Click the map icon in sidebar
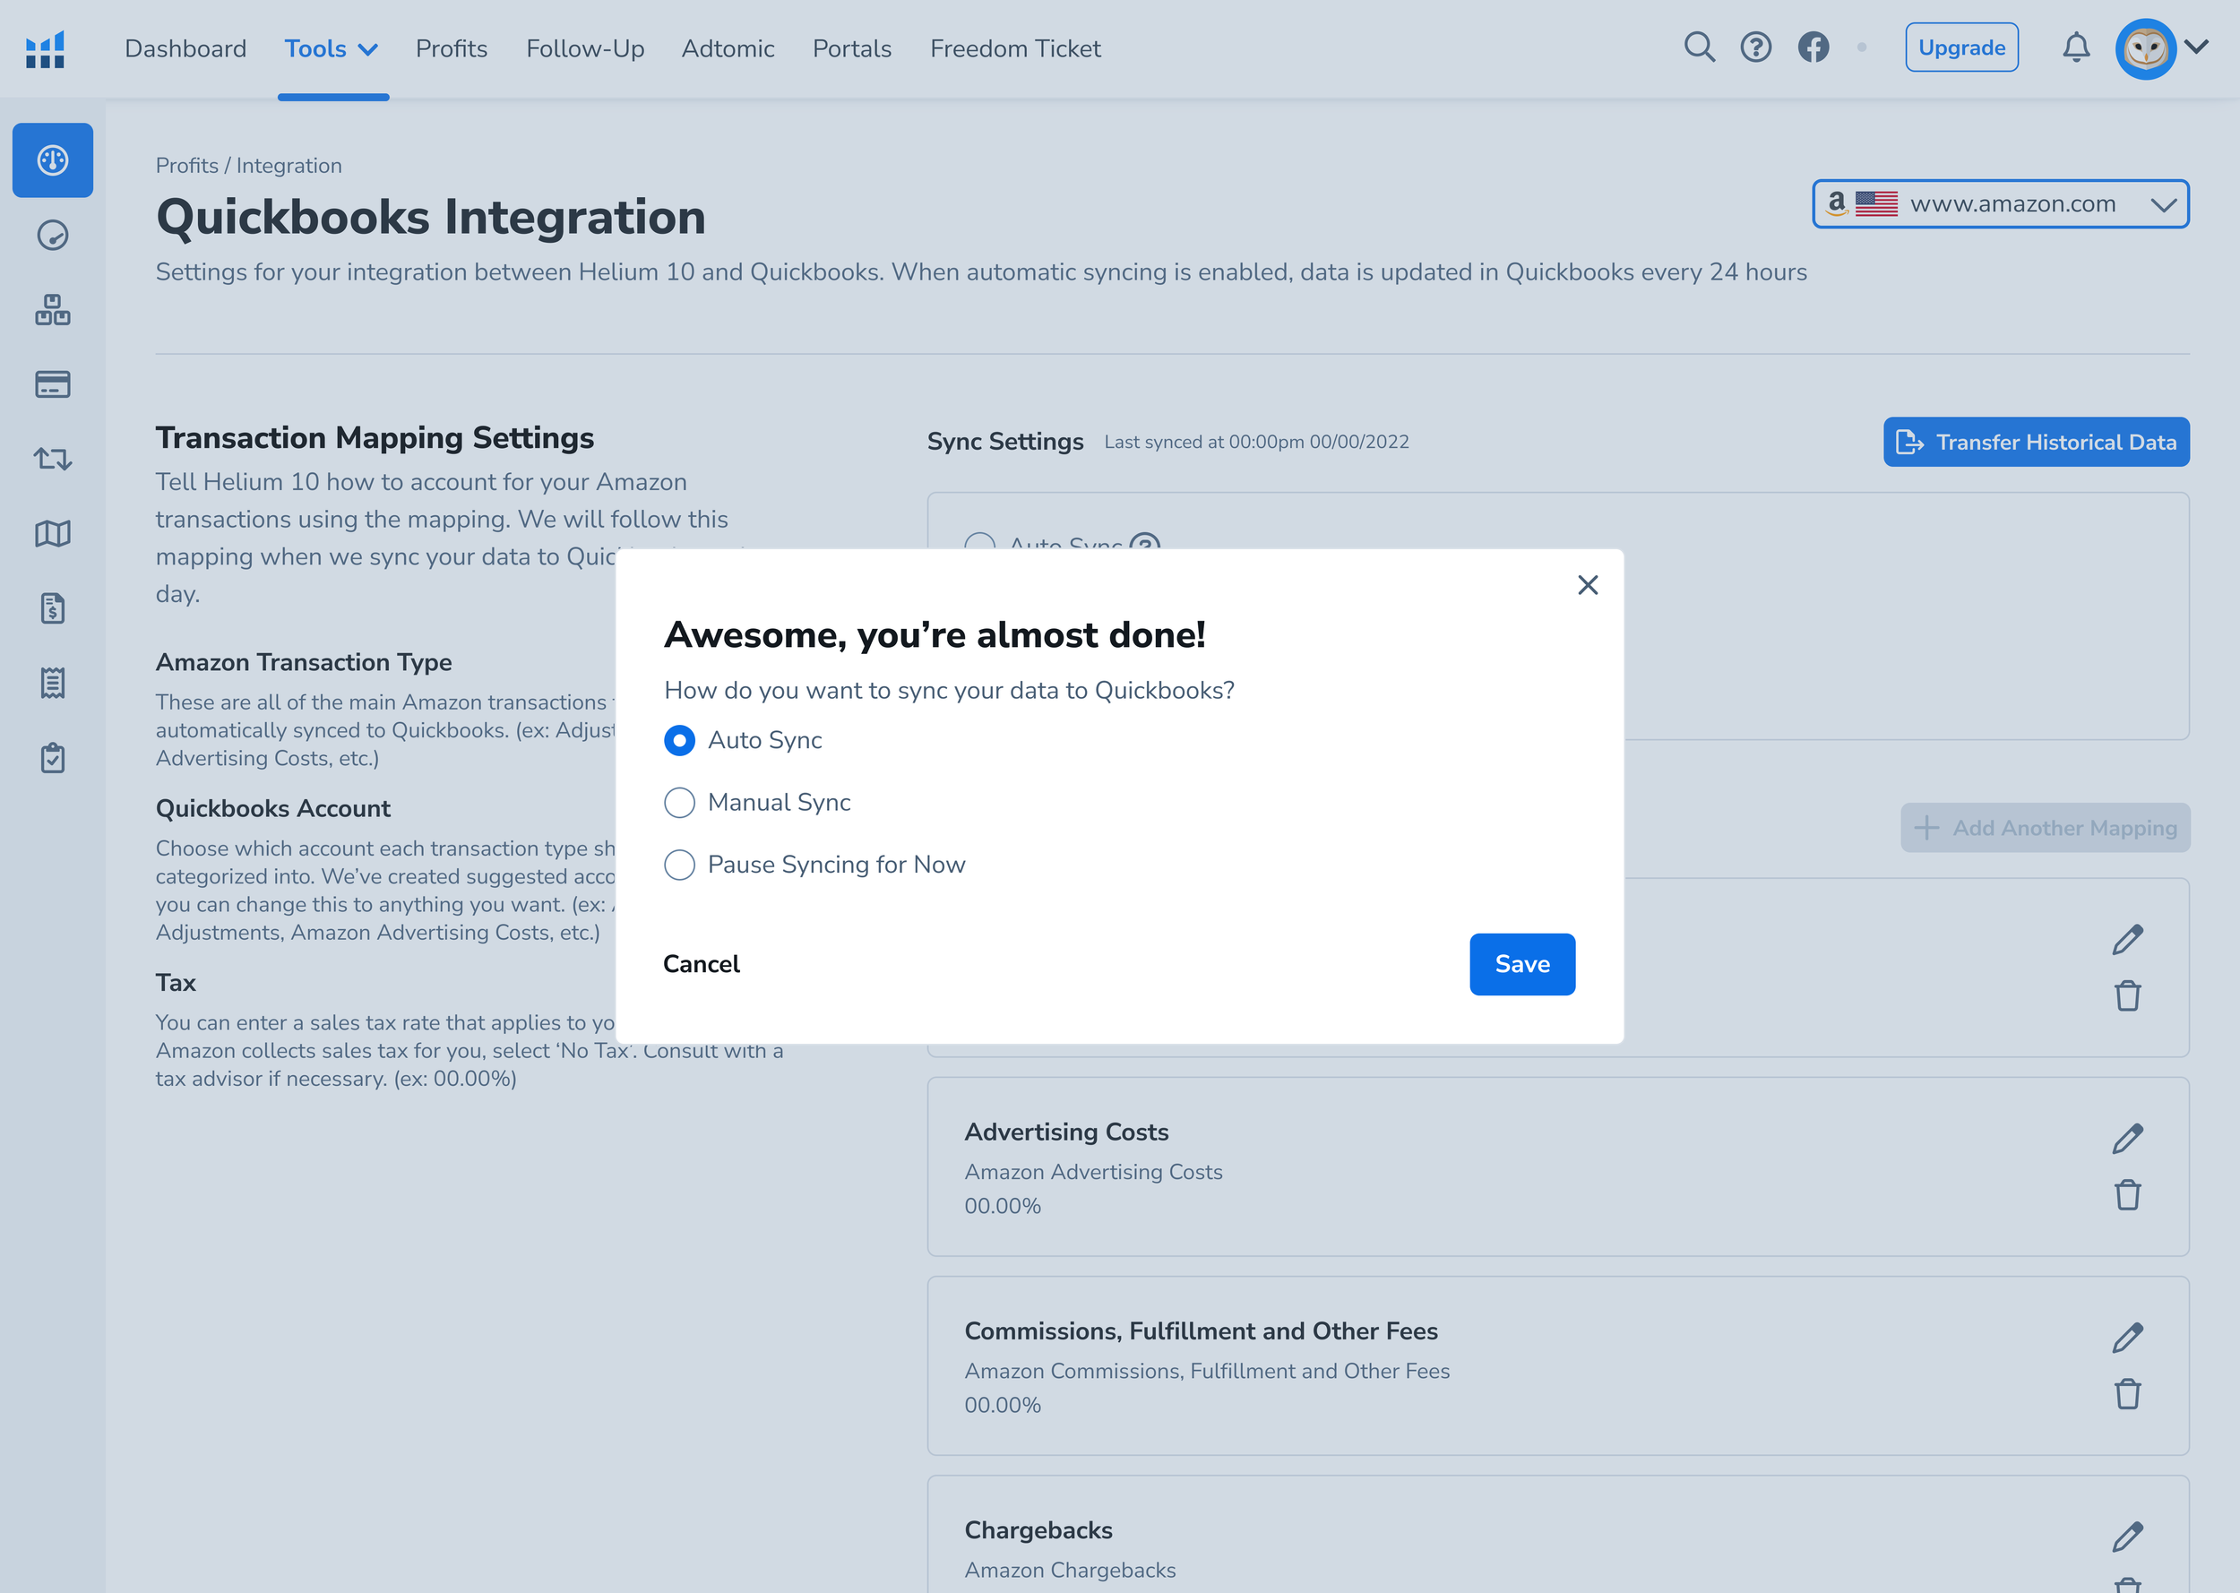This screenshot has height=1593, width=2240. coord(53,534)
